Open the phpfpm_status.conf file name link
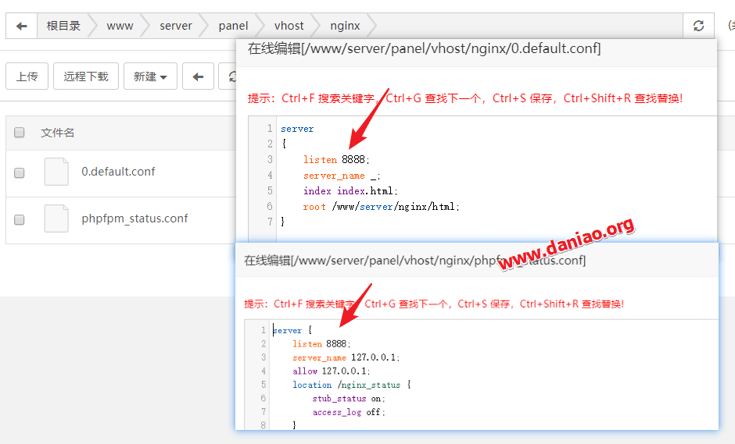735x444 pixels. tap(134, 218)
